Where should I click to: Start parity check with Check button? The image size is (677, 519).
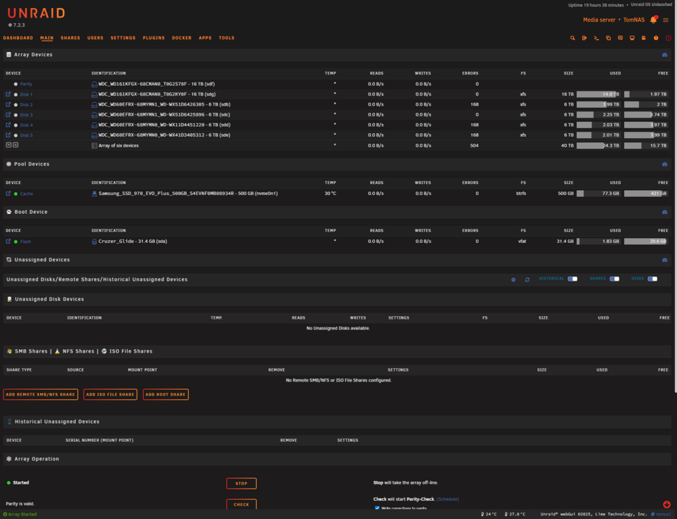click(x=242, y=504)
